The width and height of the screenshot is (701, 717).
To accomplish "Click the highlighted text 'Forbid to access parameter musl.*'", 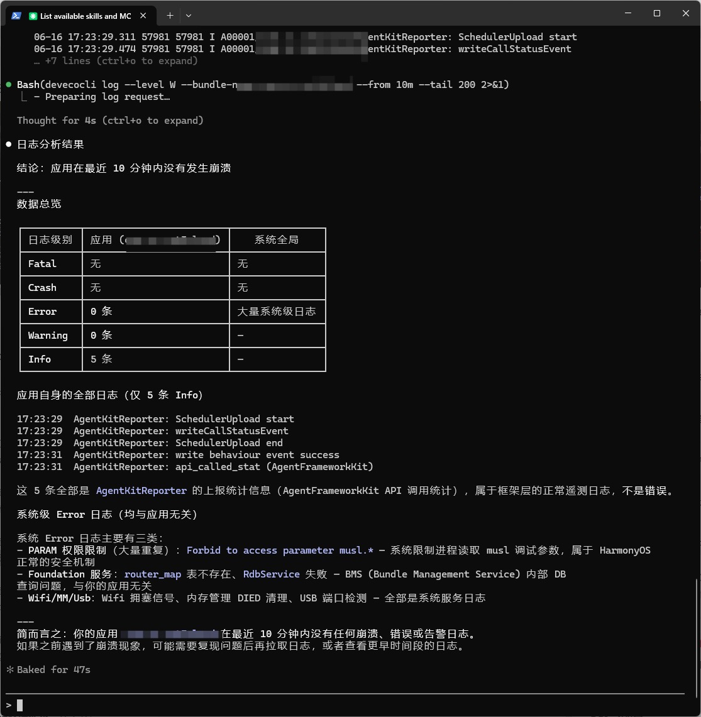I will pos(280,550).
